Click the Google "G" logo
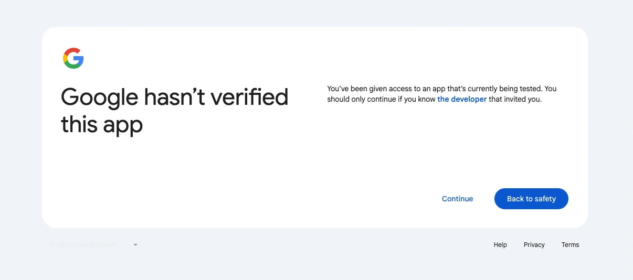 (73, 58)
